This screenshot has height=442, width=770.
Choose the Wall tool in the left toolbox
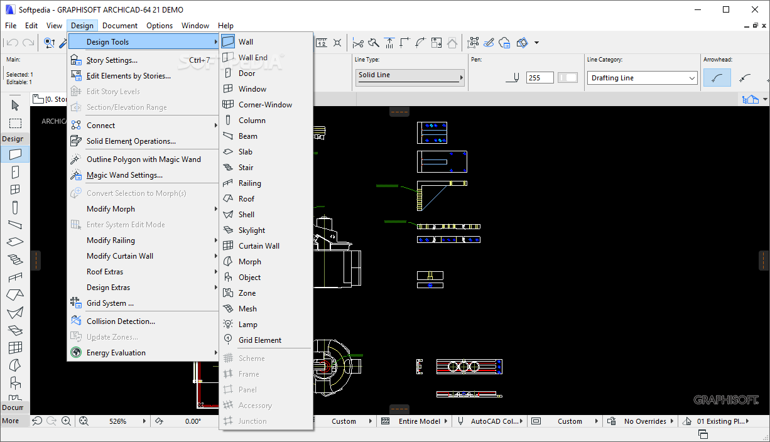[x=15, y=154]
